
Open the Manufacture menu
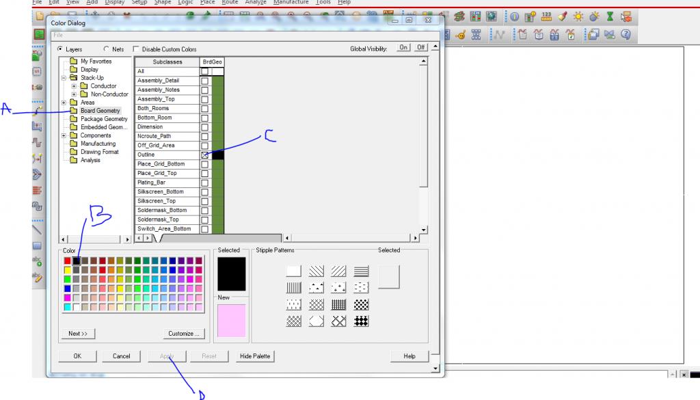tap(291, 2)
